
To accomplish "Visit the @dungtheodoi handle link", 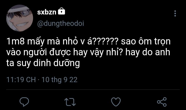I will (x=61, y=23).
